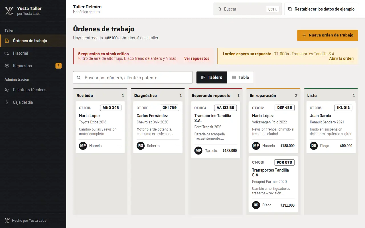Click the Historial truck icon

[7, 53]
